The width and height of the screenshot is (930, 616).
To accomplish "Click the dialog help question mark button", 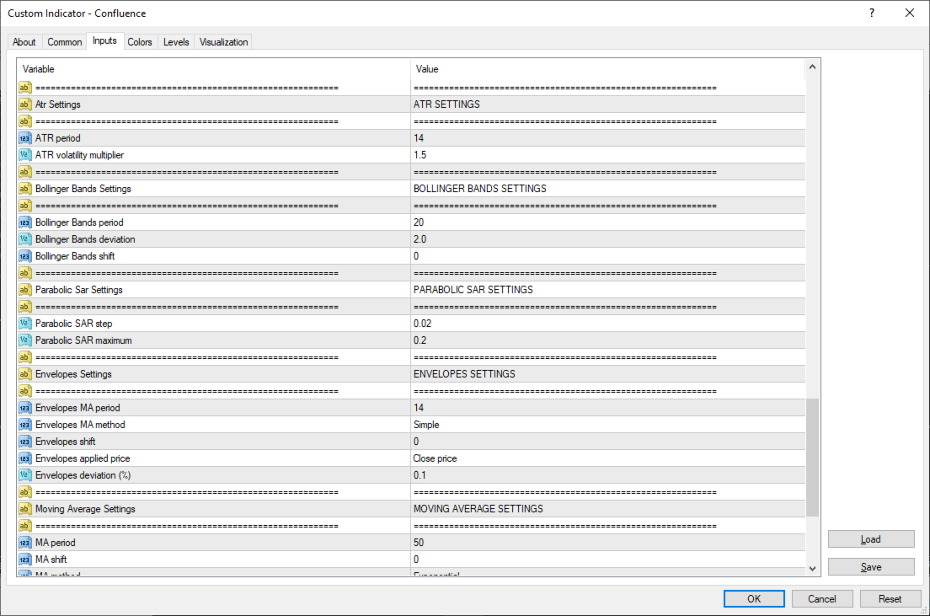I will click(872, 13).
